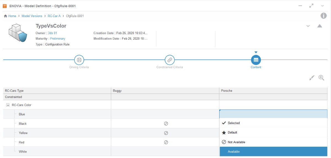331x158 pixels.
Task: Choose Not Available from the dropdown list
Action: click(x=273, y=142)
